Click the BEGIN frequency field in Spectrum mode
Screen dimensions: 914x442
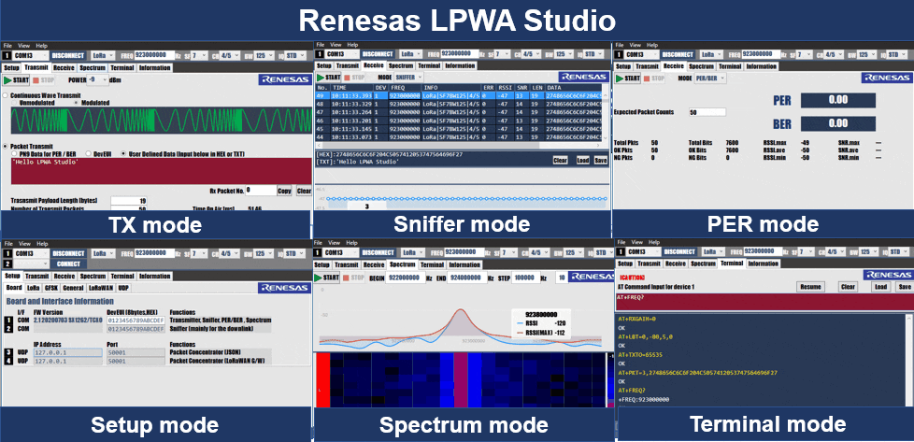[407, 278]
